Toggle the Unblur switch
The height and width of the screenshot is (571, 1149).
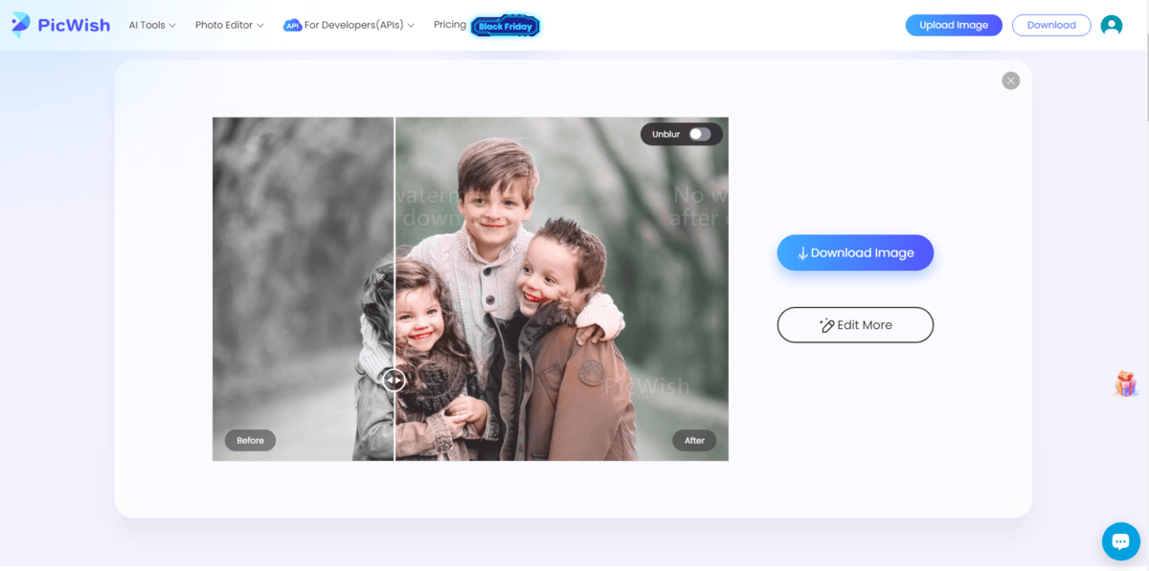point(700,135)
